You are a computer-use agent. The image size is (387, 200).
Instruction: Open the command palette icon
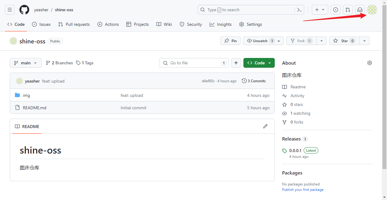[299, 10]
